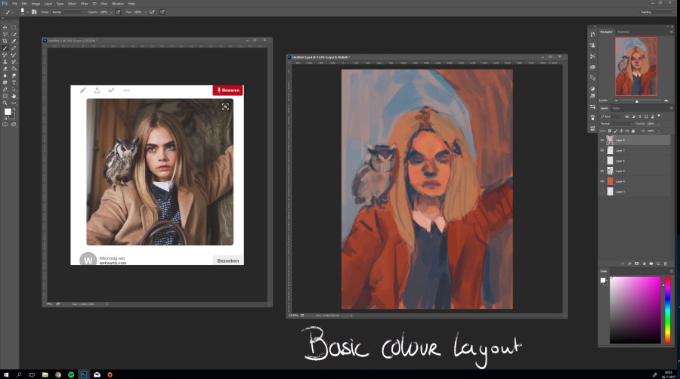Viewport: 680px width, 379px height.
Task: Select the Brush tool in toolbar
Action: click(x=5, y=48)
